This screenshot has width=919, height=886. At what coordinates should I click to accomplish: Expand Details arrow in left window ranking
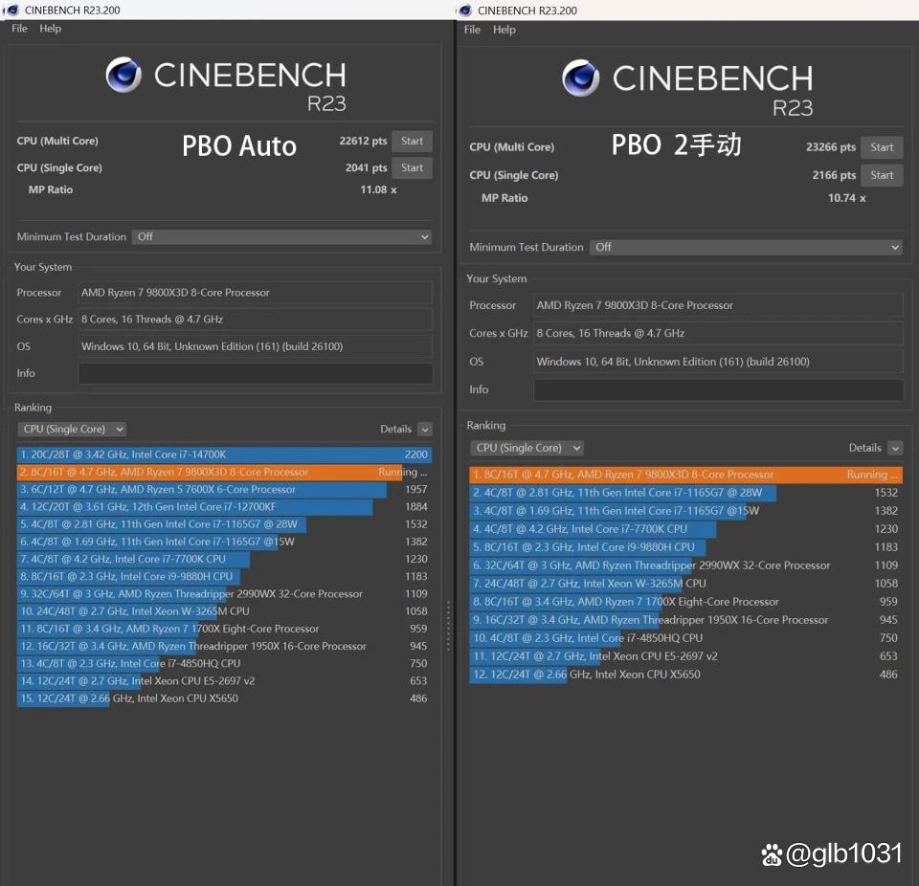[425, 430]
